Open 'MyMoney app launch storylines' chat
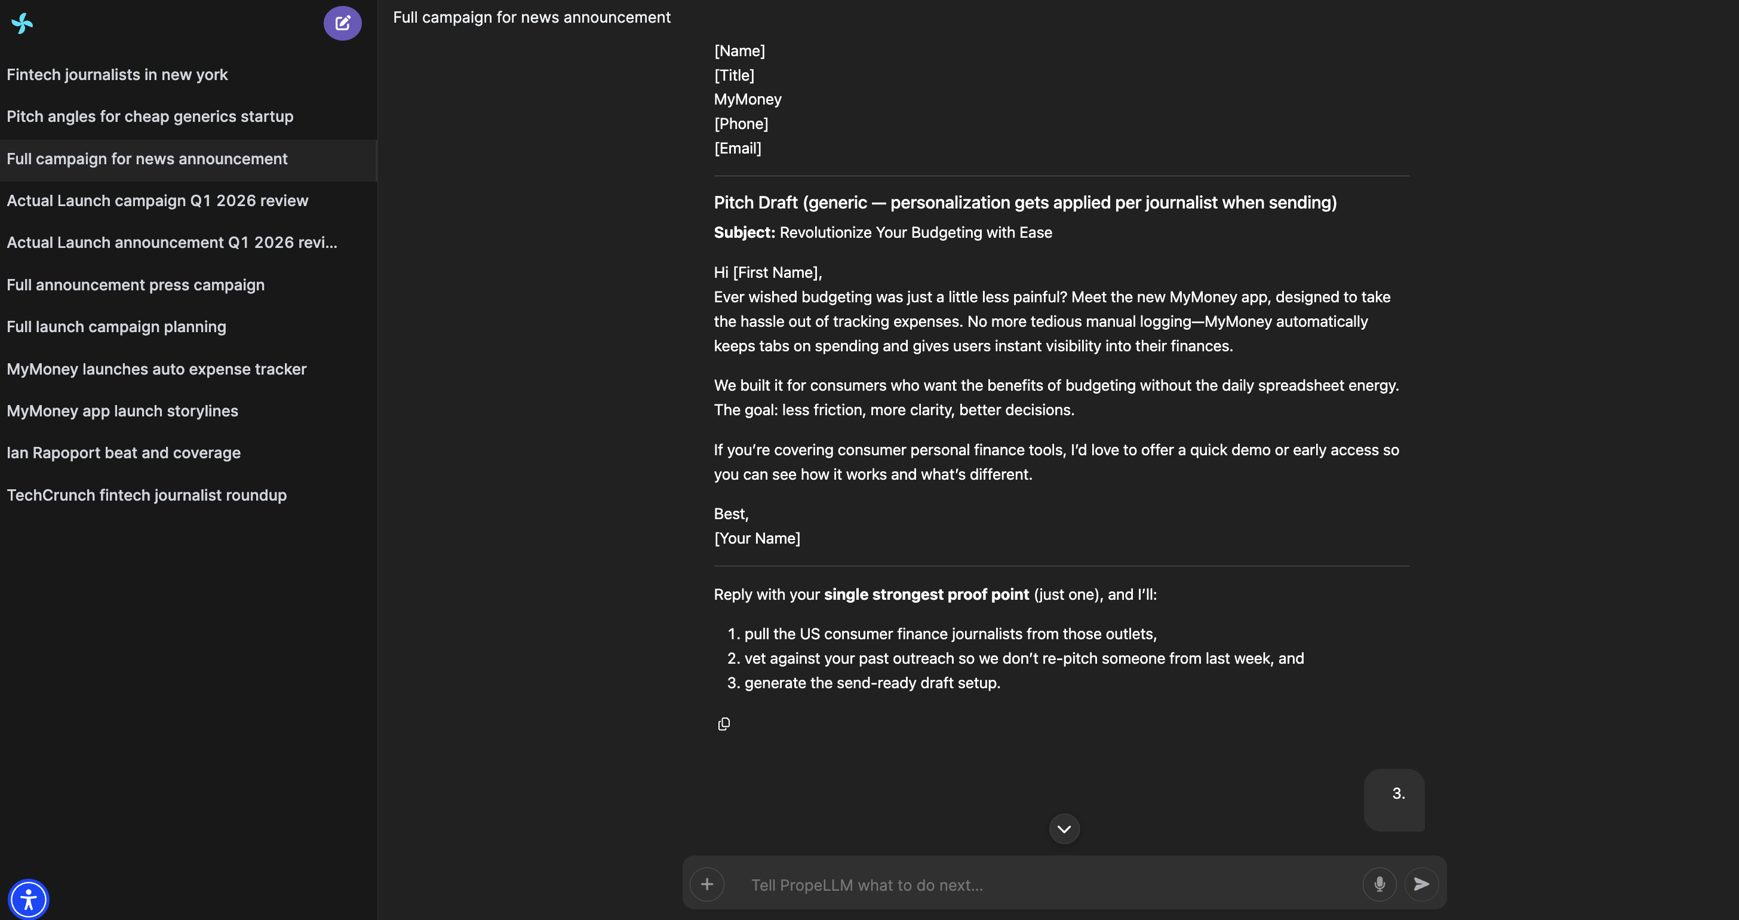The image size is (1739, 920). point(122,410)
